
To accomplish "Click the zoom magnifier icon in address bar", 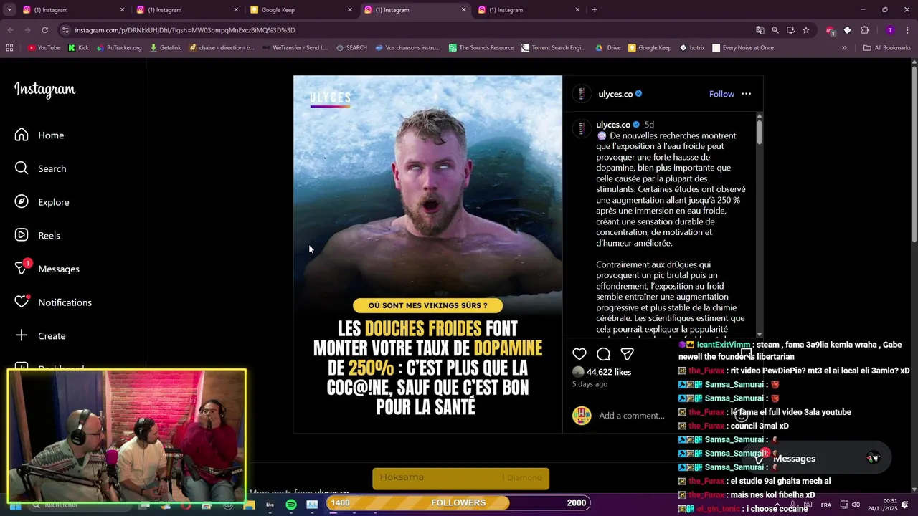I will [775, 30].
